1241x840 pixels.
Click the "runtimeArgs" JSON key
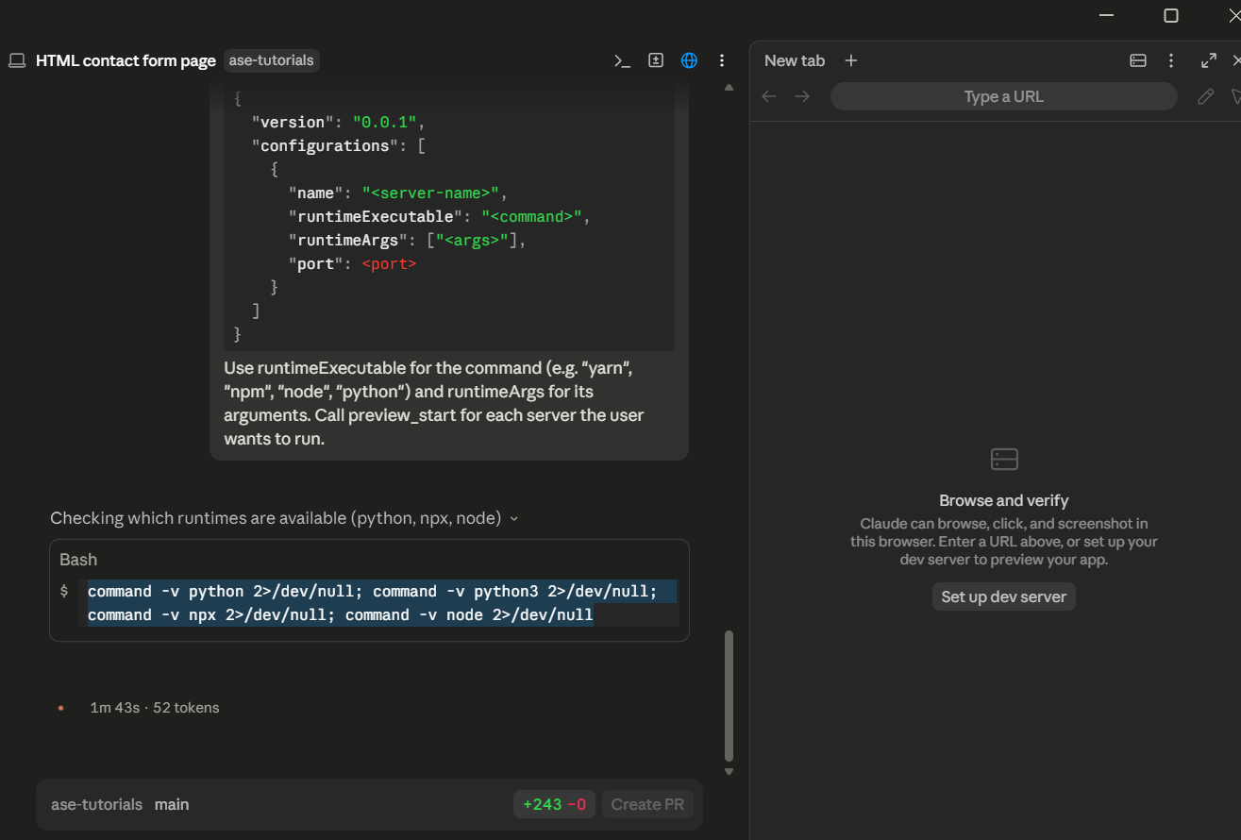[348, 241]
